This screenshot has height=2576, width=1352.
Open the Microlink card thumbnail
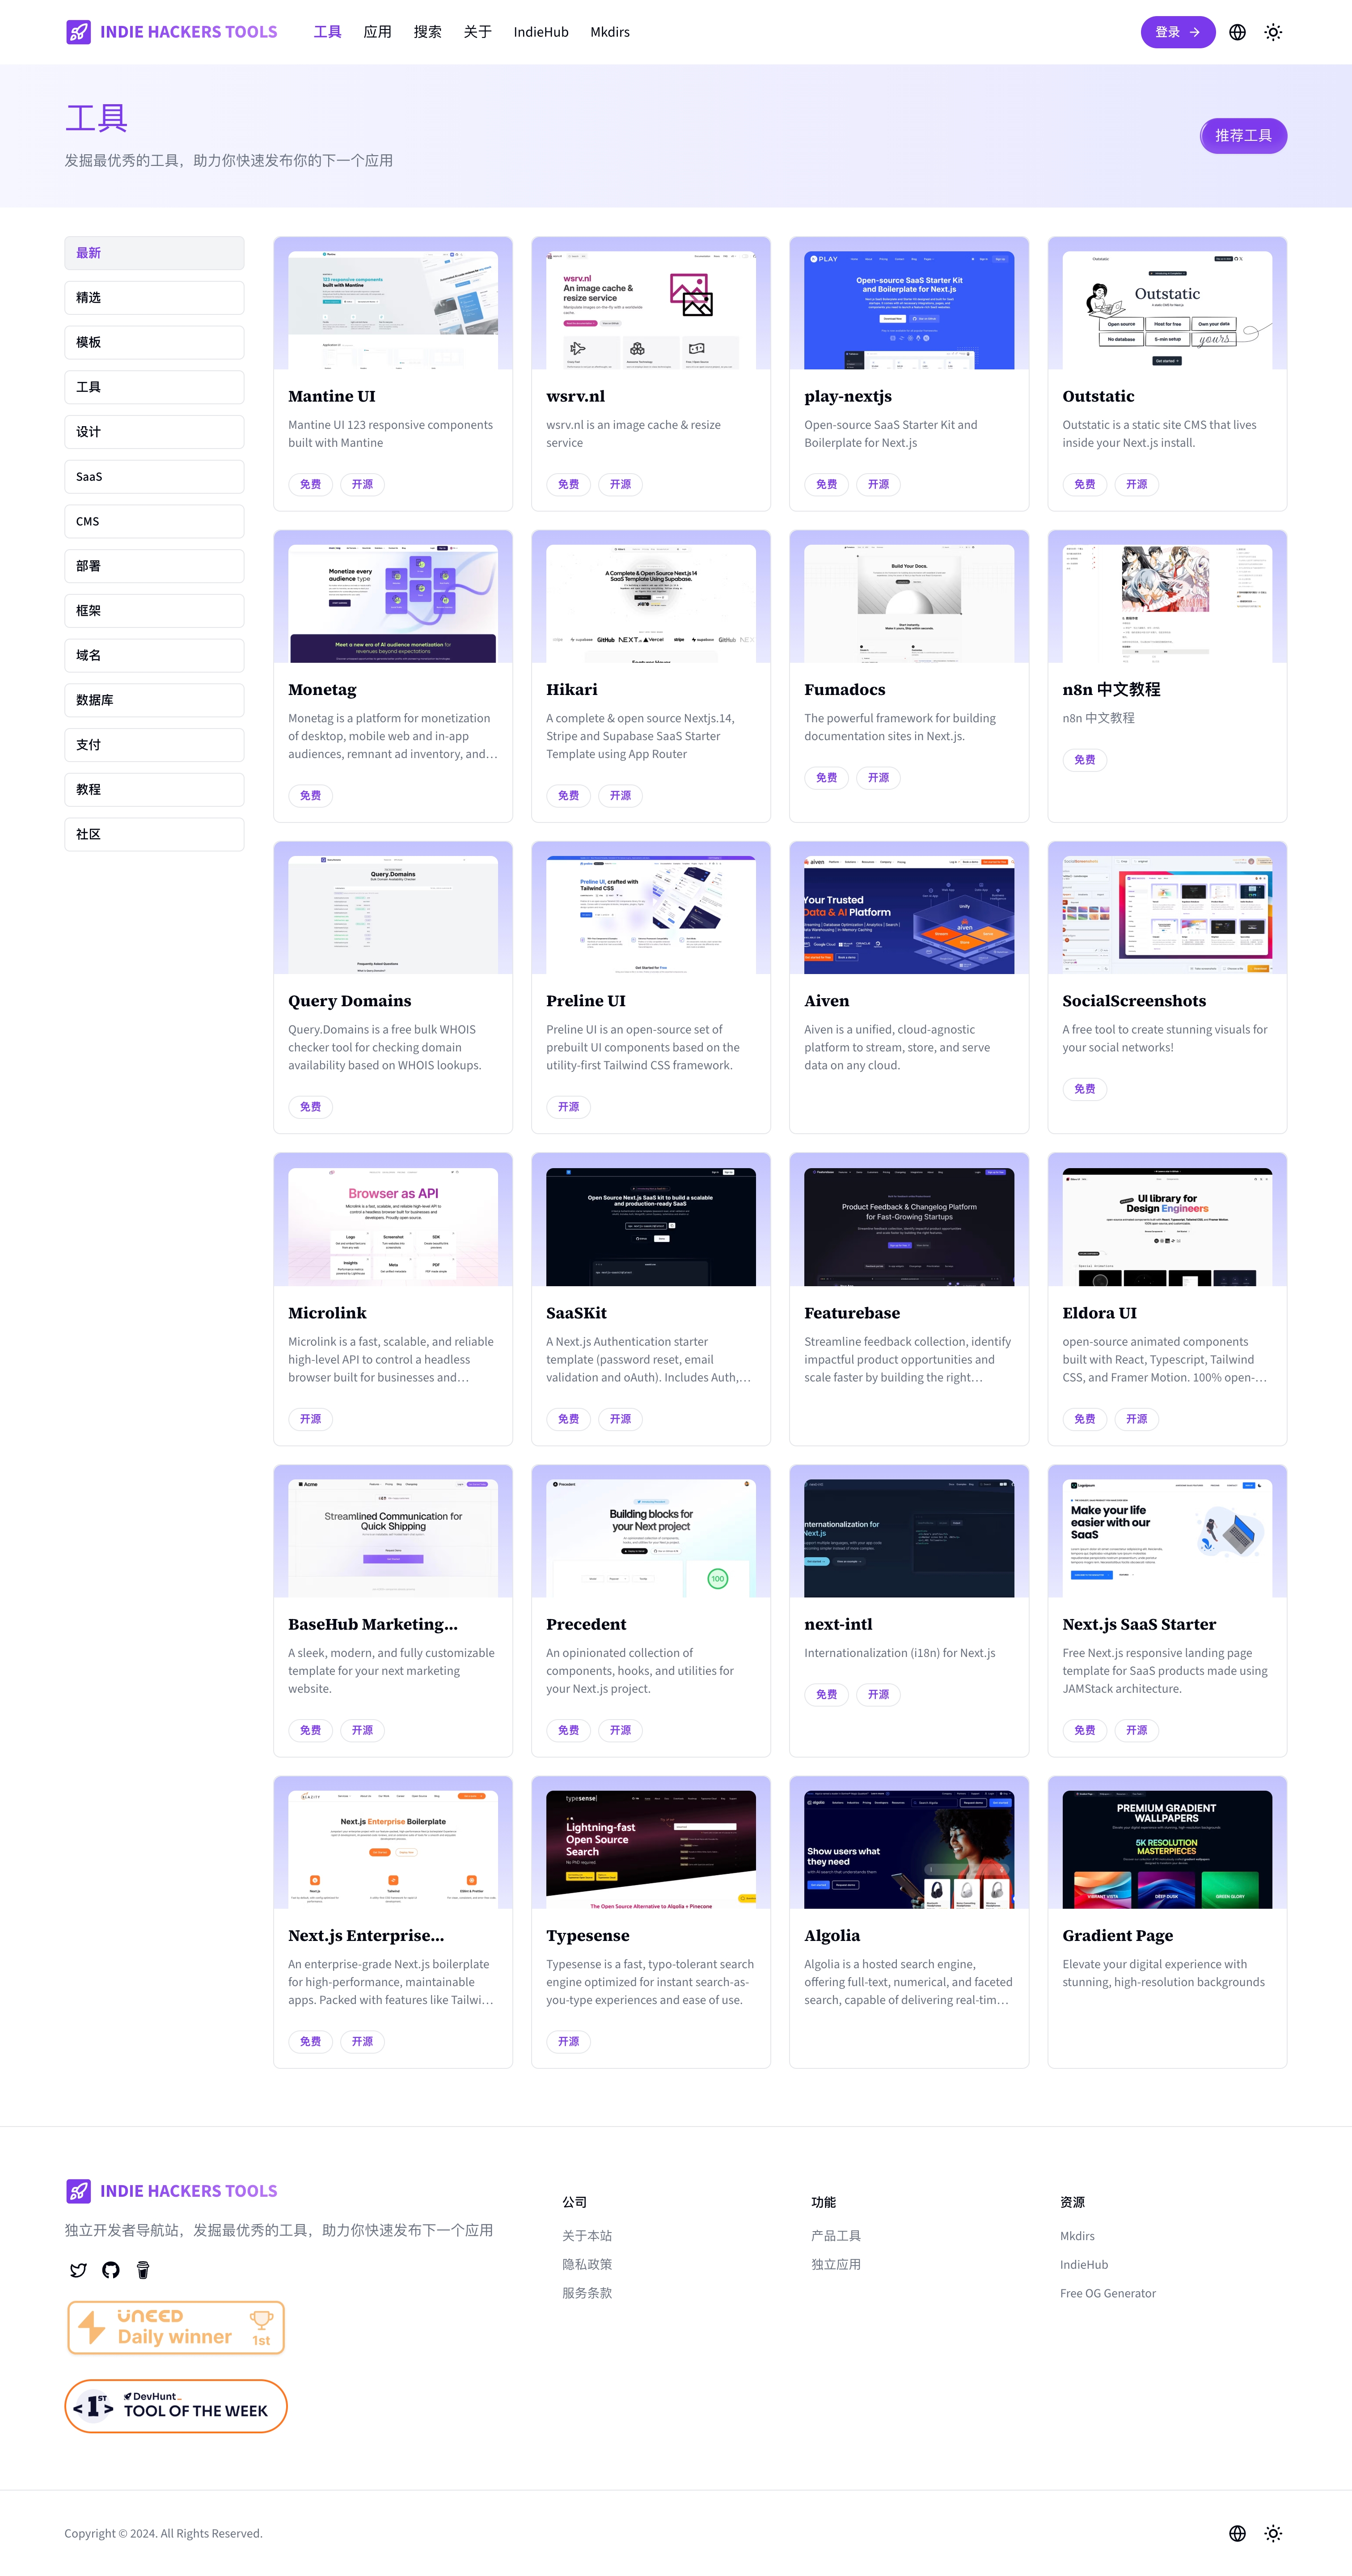pos(393,1227)
